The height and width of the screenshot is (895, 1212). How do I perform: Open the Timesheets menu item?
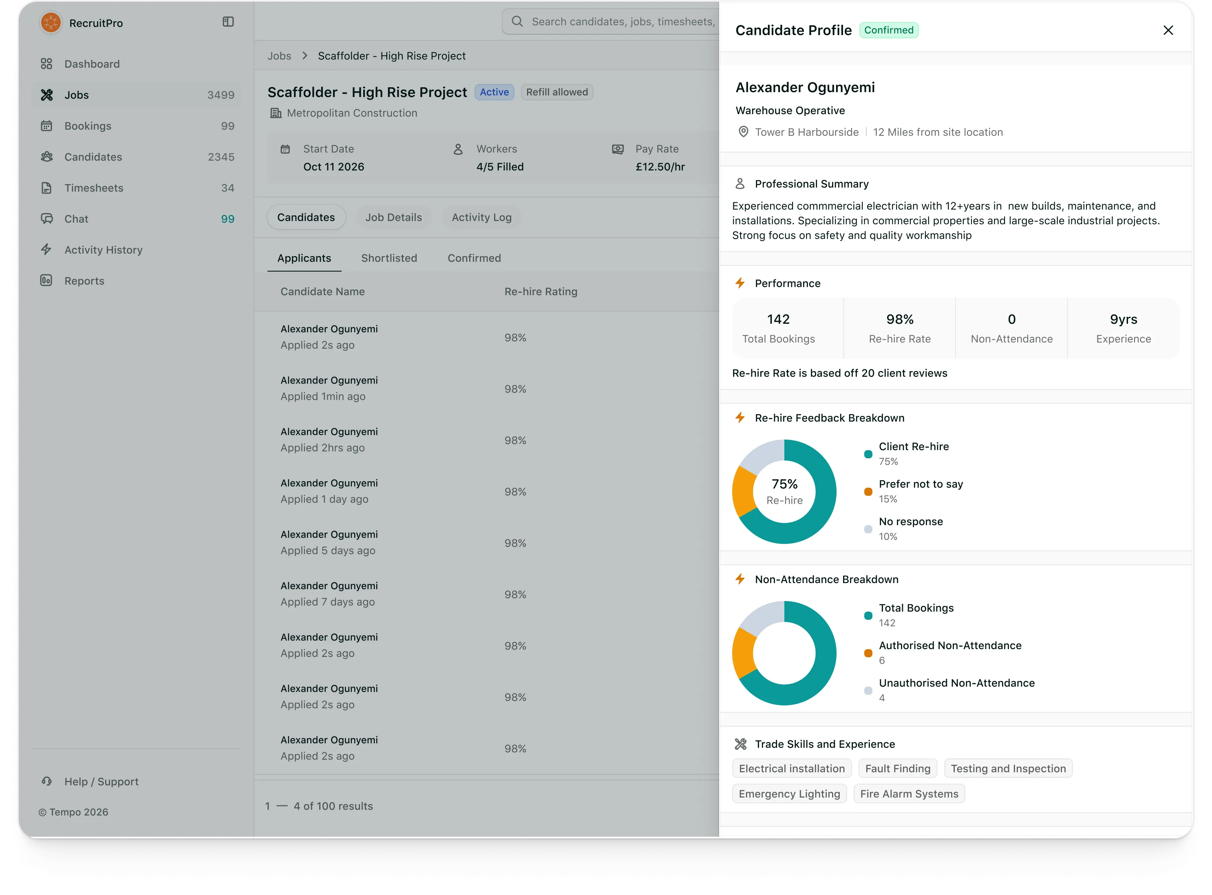137,188
